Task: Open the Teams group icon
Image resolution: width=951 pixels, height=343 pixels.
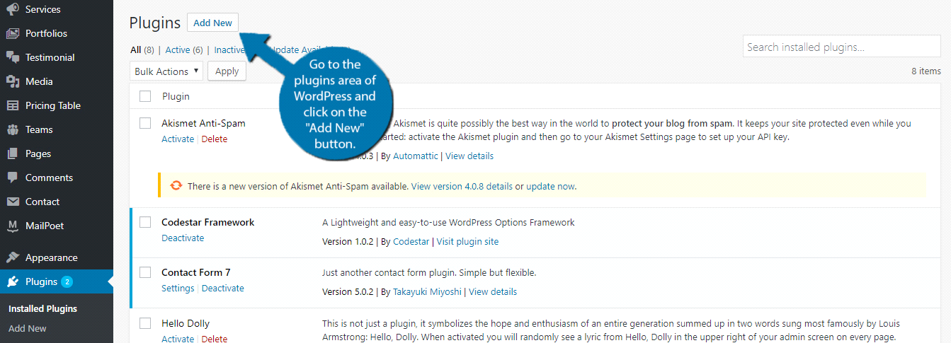Action: [13, 129]
